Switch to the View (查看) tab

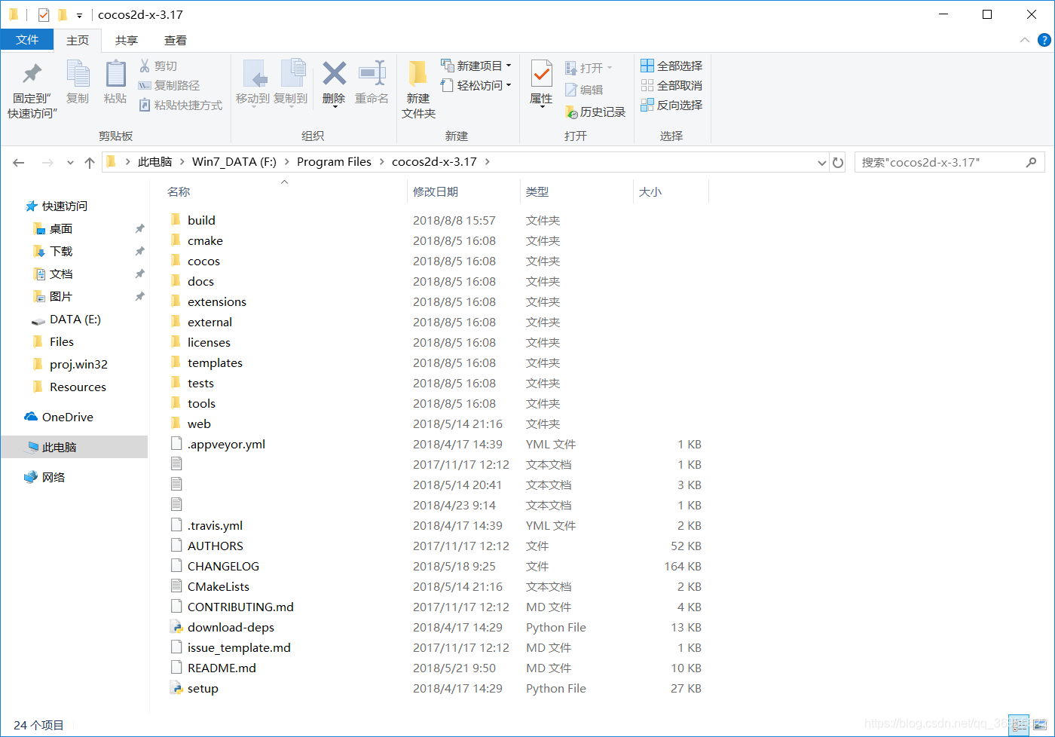tap(176, 40)
